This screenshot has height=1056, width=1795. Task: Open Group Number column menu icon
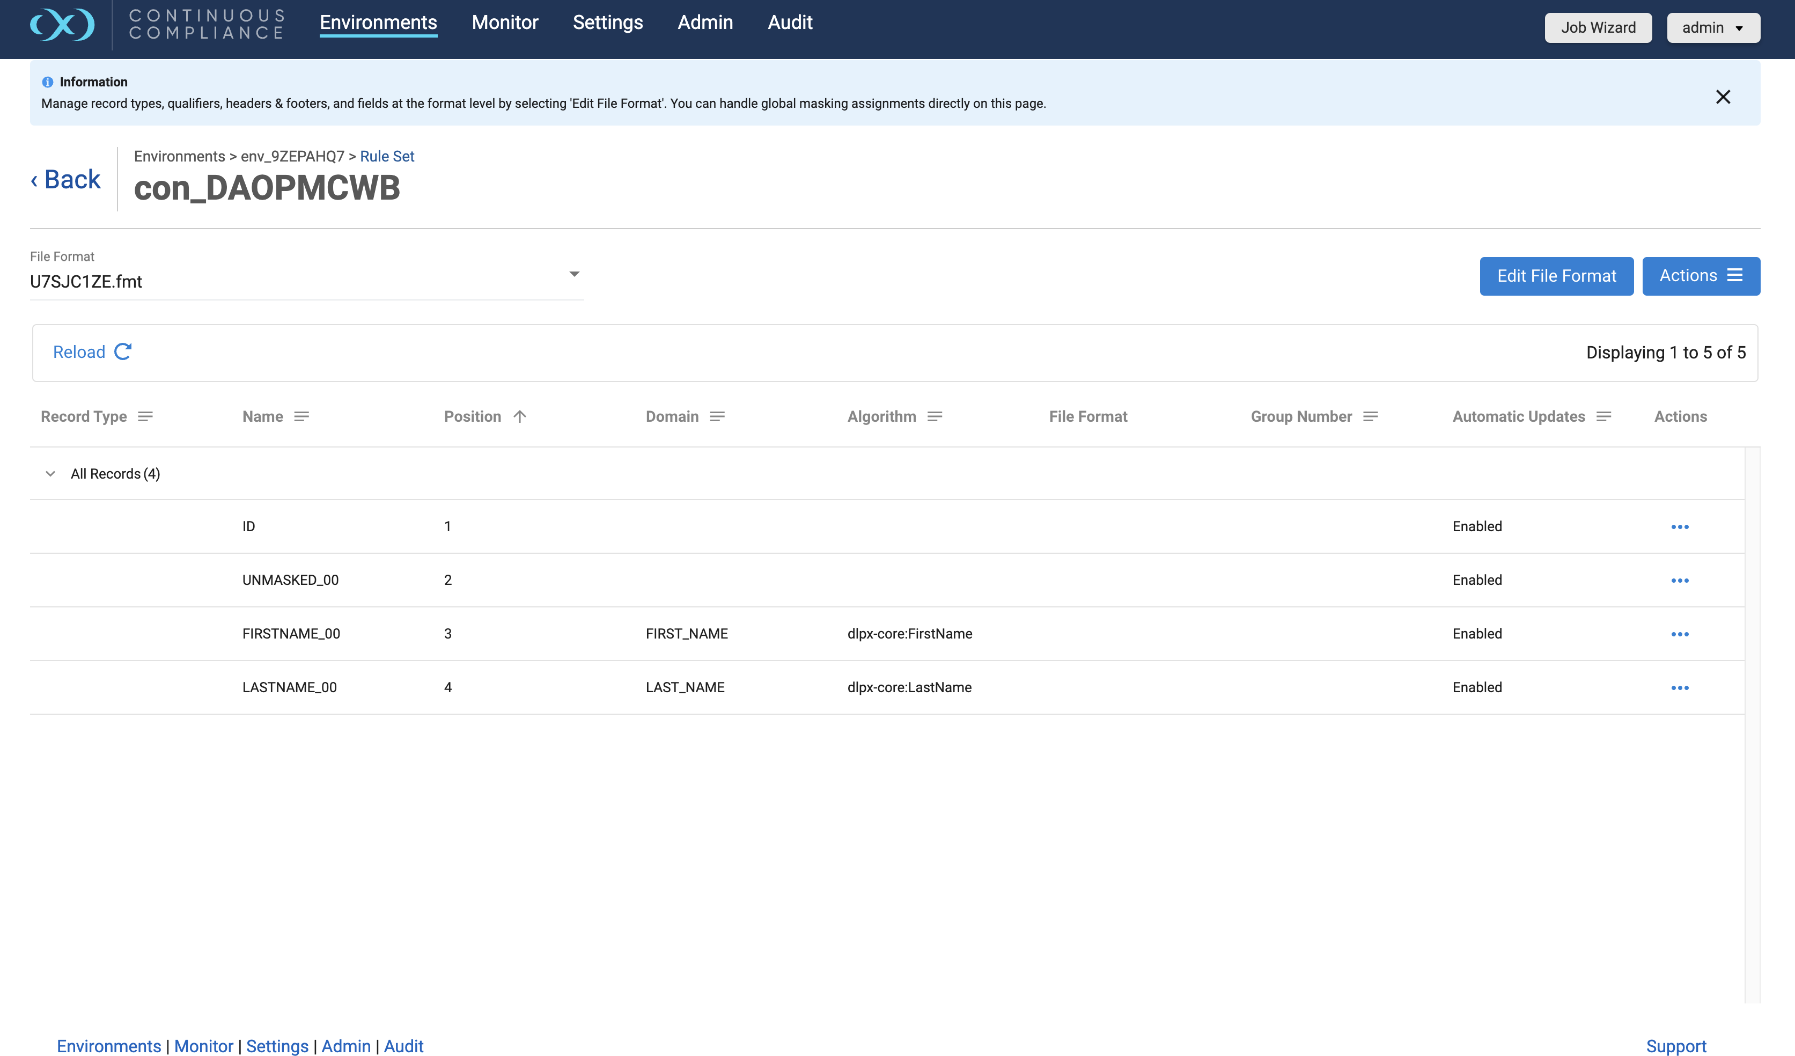(1371, 417)
